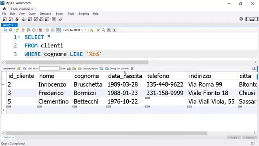Delete selected rows icon in result toolbar
The image size is (259, 146).
80,69
